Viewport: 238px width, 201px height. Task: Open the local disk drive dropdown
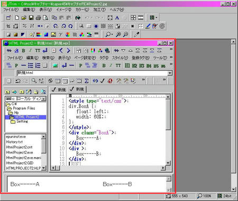click(44, 99)
